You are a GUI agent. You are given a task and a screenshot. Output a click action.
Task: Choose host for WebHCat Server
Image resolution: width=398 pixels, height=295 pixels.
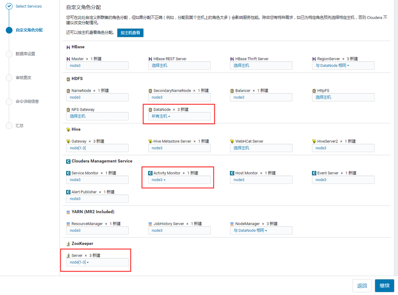tap(261, 148)
